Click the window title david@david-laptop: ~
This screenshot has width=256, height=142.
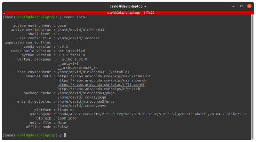coord(128,6)
